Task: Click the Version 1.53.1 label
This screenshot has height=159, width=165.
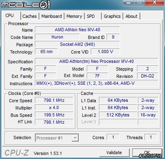Action: [x=48, y=153]
